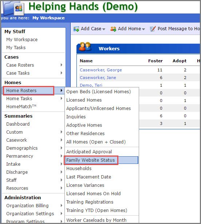Expand the Case Tasks submenu arrow
The width and height of the screenshot is (201, 224).
62,73
